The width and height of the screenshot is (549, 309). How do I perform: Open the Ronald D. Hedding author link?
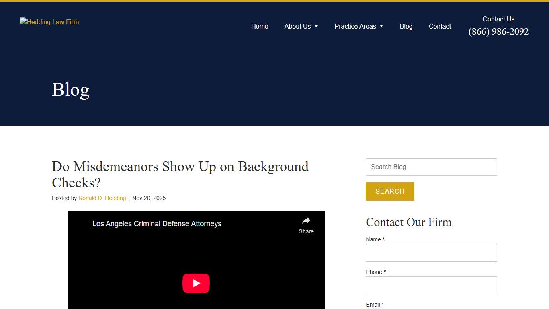click(x=102, y=198)
